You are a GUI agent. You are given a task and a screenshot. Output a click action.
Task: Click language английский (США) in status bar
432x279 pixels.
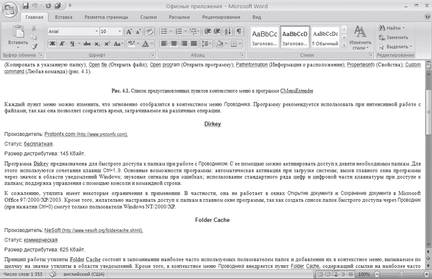84,274
